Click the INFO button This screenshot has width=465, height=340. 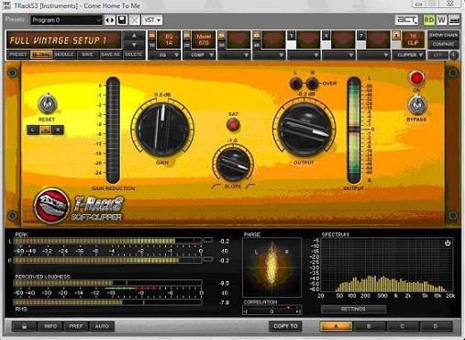pos(50,326)
